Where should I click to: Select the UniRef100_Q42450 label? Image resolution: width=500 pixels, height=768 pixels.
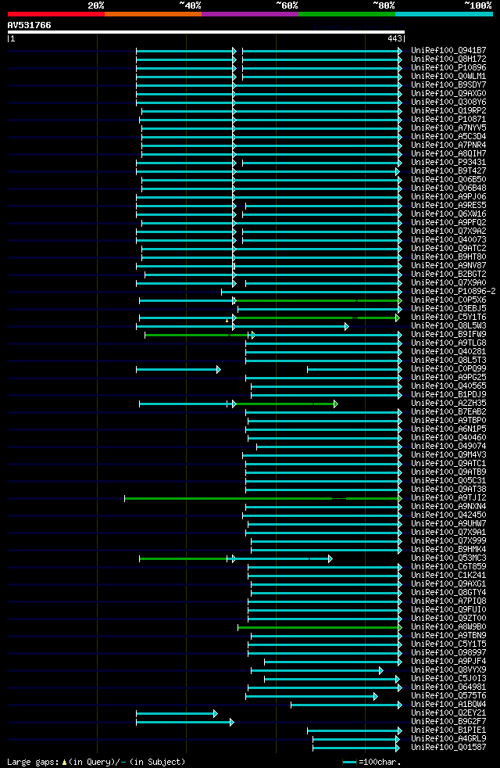(x=448, y=515)
